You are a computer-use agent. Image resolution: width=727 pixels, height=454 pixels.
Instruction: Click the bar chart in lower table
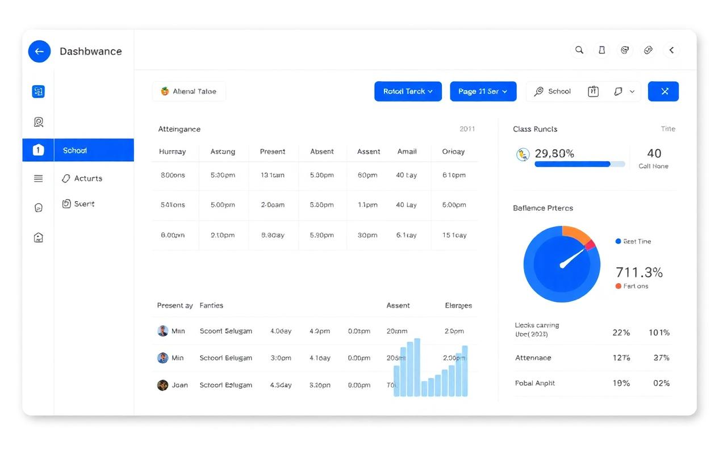[x=431, y=367]
